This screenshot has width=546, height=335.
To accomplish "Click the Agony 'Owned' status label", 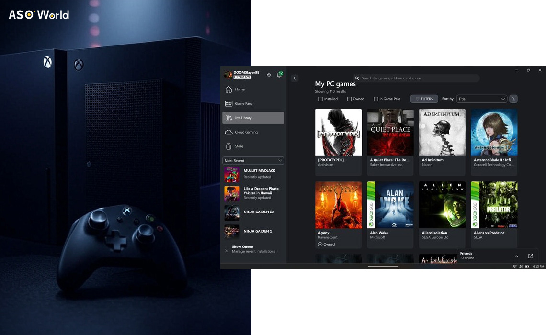I will 326,244.
